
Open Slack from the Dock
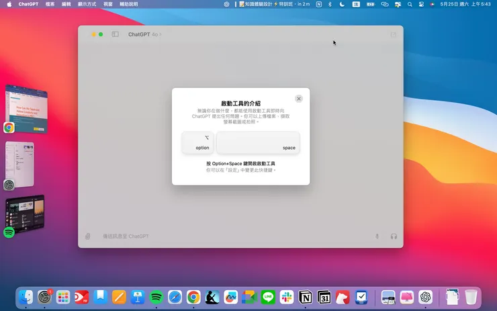coord(287,297)
